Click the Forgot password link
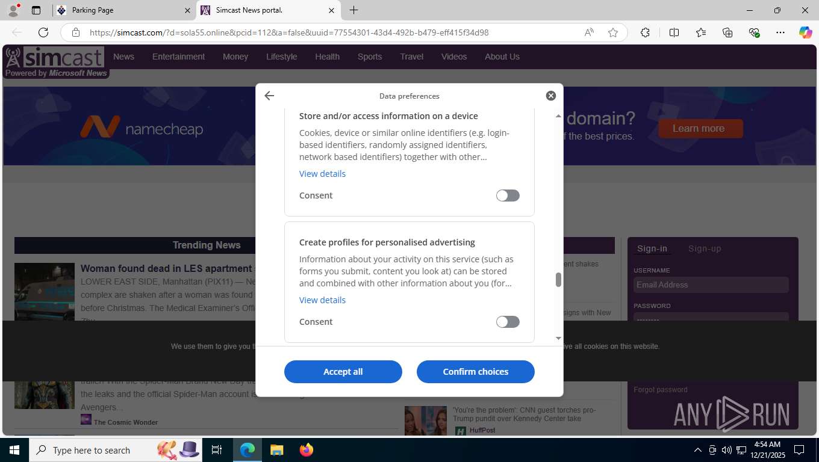This screenshot has height=462, width=819. (660, 390)
